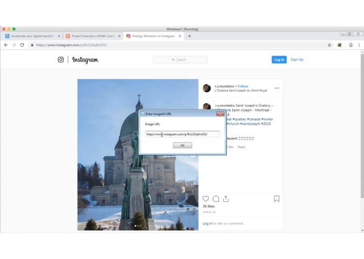The width and height of the screenshot is (364, 259).
Task: Click r.s.monteiro profile avatar in header
Action: pos(206,88)
